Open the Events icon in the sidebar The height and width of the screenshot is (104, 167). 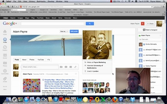pos(5,55)
